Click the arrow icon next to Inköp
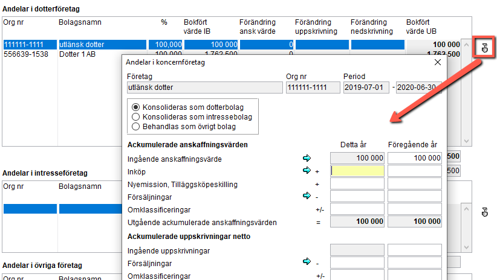 click(x=307, y=170)
